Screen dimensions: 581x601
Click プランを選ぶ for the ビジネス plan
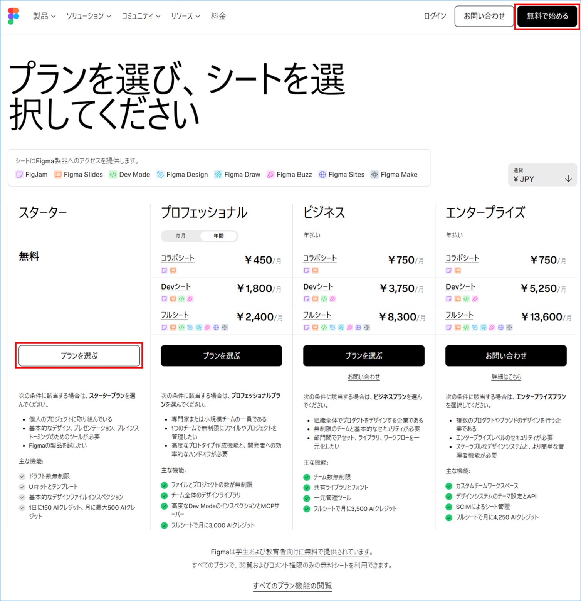click(x=364, y=355)
